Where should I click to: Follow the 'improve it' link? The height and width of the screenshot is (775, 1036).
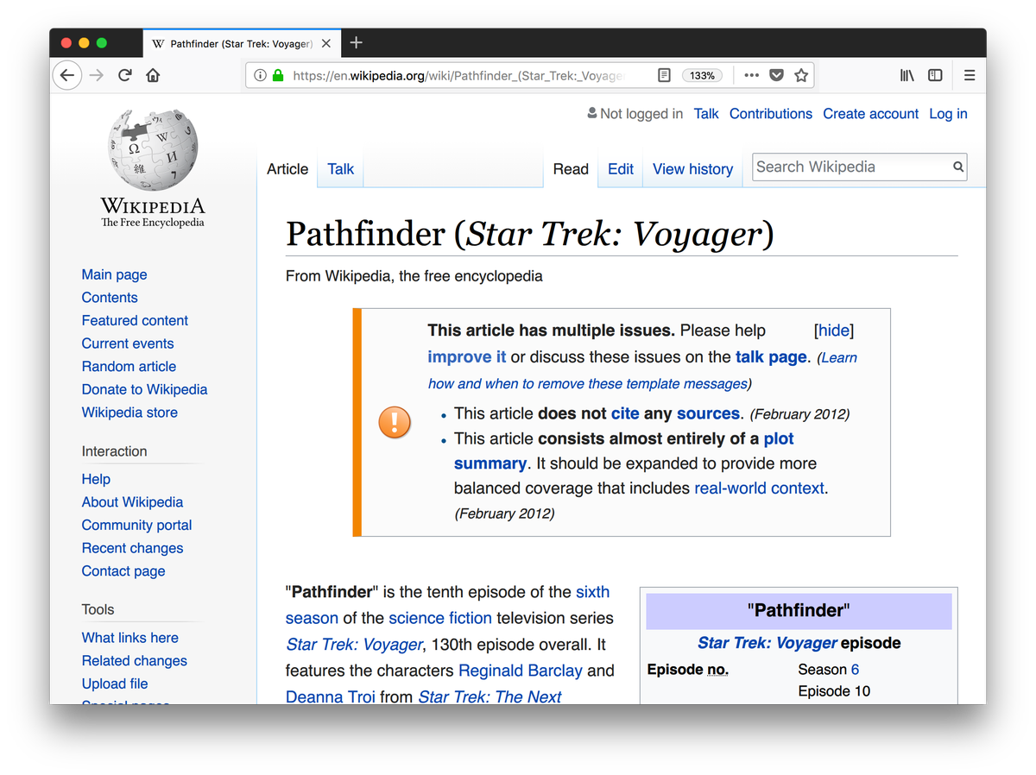[467, 356]
